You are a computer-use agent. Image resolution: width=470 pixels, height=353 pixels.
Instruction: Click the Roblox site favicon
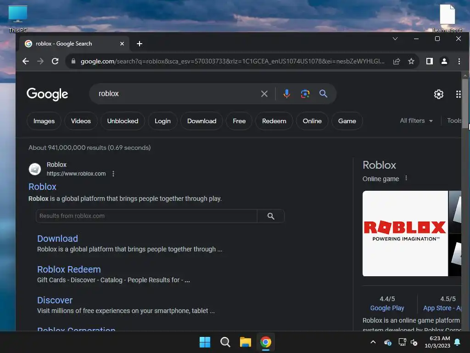click(x=35, y=169)
